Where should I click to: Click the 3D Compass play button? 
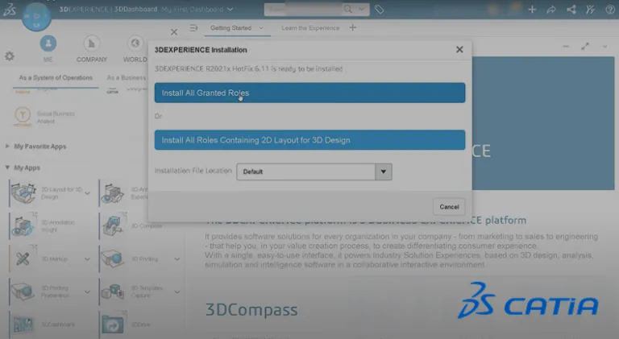pyautogui.click(x=36, y=17)
